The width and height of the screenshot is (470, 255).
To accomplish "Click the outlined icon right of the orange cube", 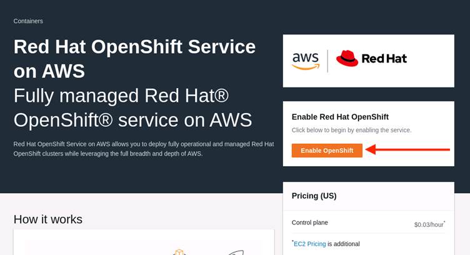I will click(x=236, y=252).
